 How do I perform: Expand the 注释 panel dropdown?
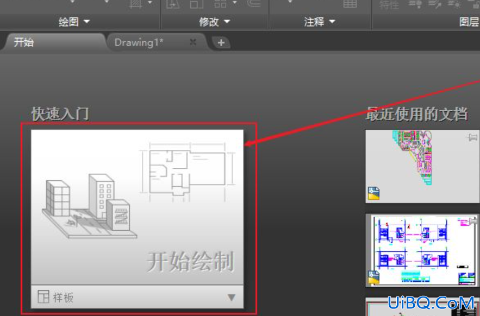[x=320, y=22]
